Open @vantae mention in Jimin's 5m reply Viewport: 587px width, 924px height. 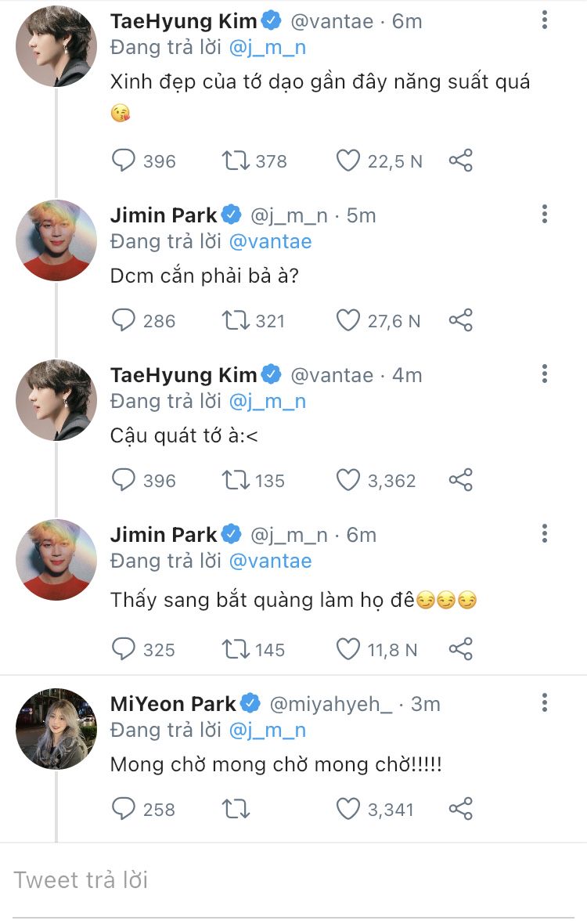[x=270, y=241]
